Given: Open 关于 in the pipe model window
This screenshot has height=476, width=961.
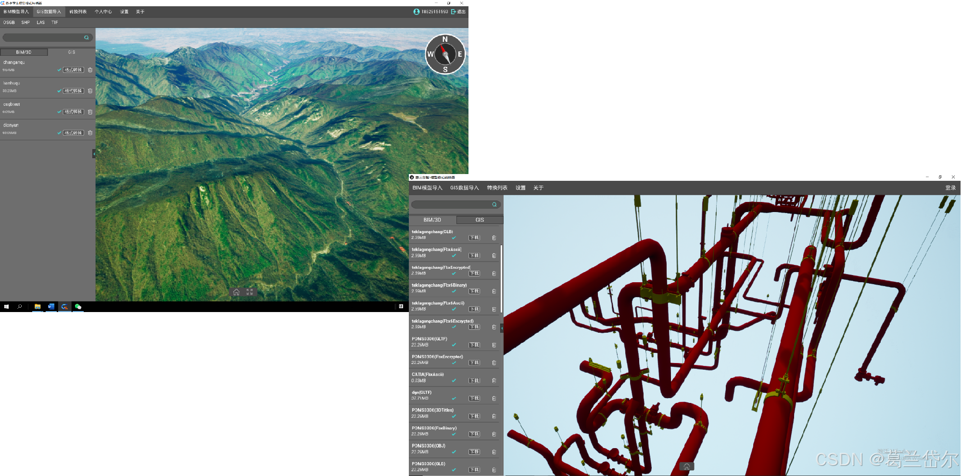Looking at the screenshot, I should (538, 188).
